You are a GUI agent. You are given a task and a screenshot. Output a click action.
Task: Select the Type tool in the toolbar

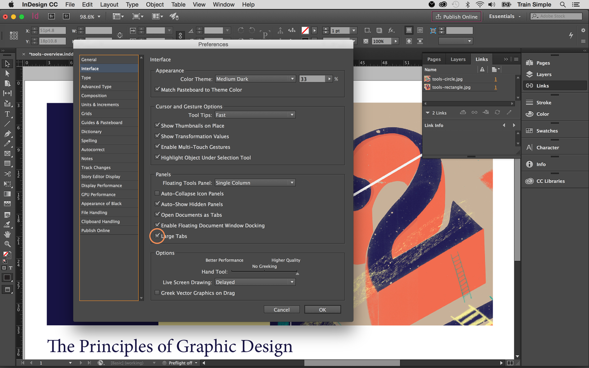7,115
